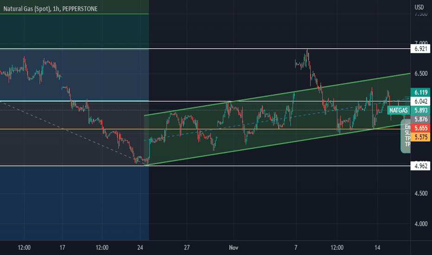
Task: Click the Nov label on time axis
Action: (233, 248)
